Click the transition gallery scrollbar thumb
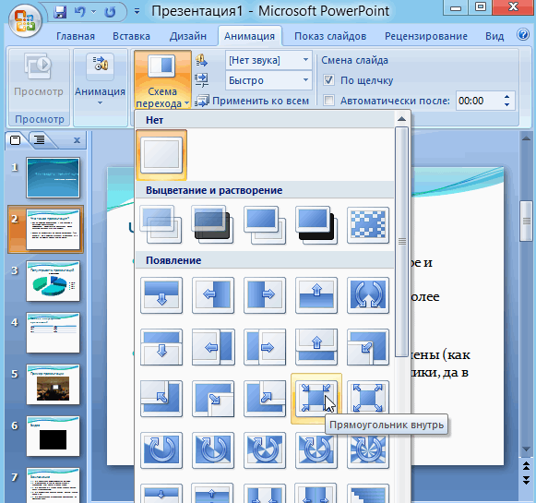Image resolution: width=536 pixels, height=503 pixels. click(401, 242)
